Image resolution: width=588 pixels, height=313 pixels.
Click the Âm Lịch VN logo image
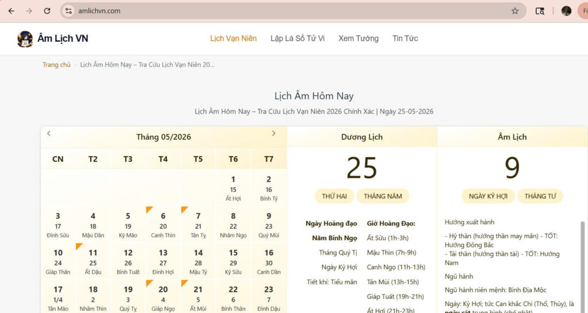tap(25, 38)
